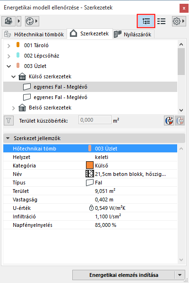
Task: Click the Szerkezetek tab house icon
Action: (x=73, y=33)
